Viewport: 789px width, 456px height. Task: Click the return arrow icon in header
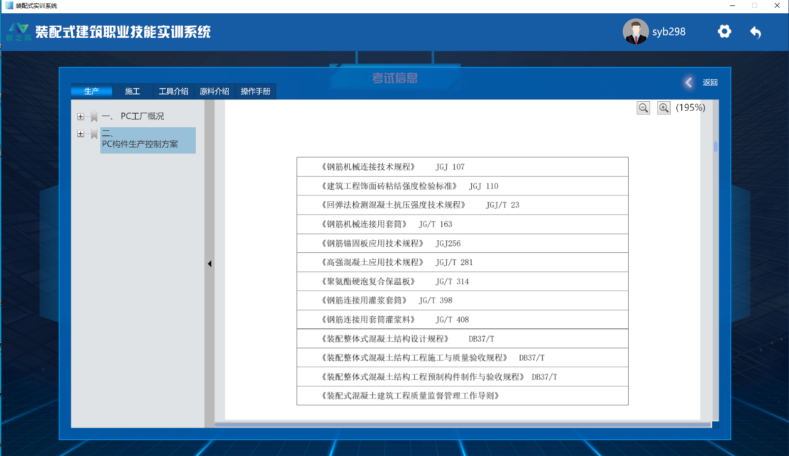pos(756,32)
